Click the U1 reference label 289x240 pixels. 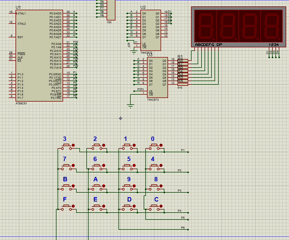18,7
